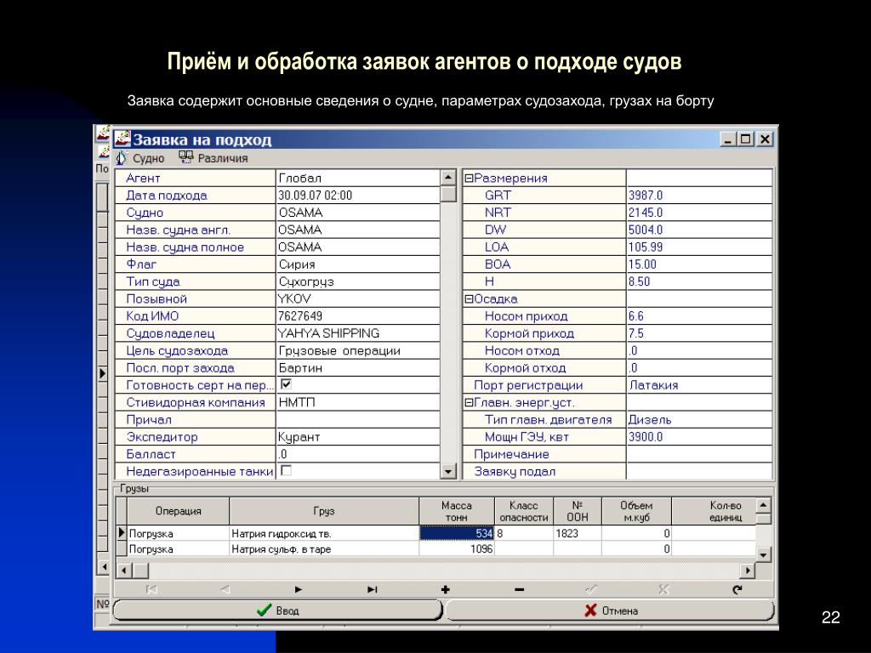Click cargo grid horizontal left arrow
The width and height of the screenshot is (871, 653).
(124, 571)
